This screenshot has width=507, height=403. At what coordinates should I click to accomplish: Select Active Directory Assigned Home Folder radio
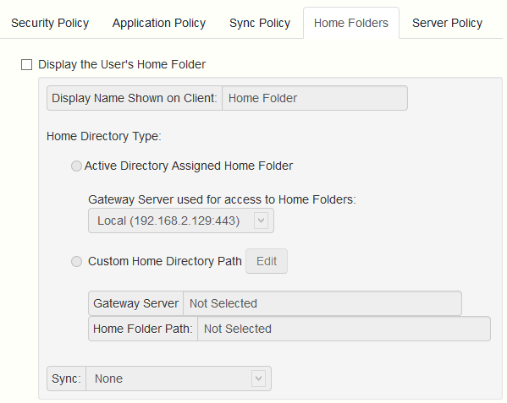pyautogui.click(x=76, y=166)
